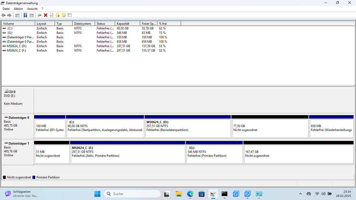This screenshot has height=200, width=356.
Task: Select the 100 MB EFI system partition block
Action: (50, 126)
